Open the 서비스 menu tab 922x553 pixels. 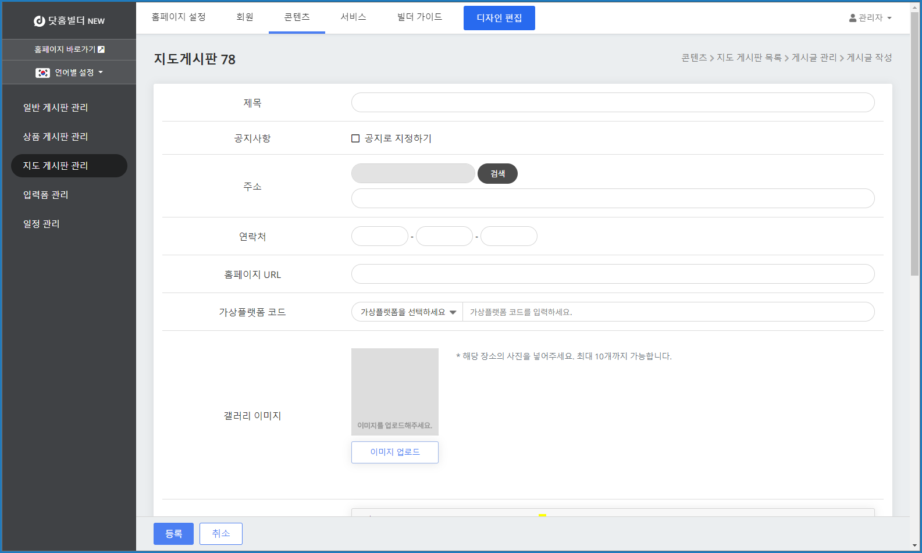pyautogui.click(x=353, y=17)
